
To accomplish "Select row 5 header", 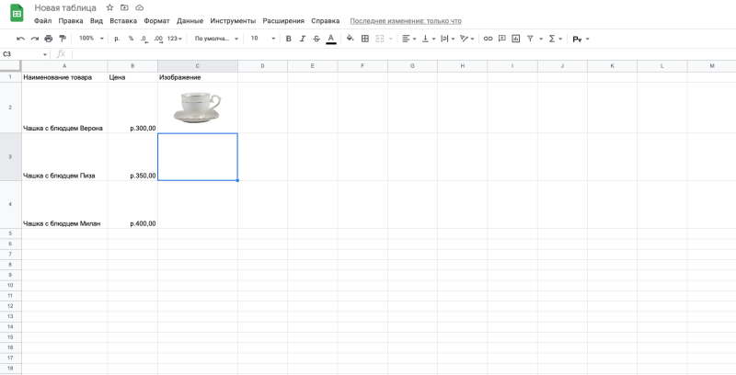I will click(11, 233).
